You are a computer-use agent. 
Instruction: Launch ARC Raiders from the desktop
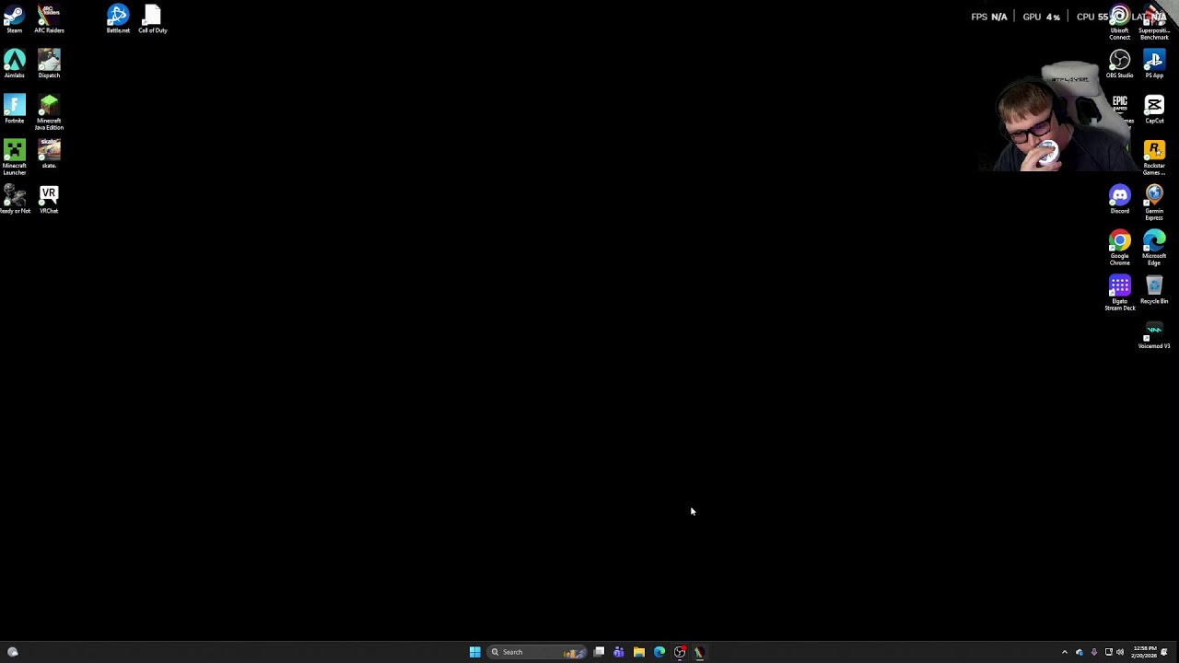[49, 19]
